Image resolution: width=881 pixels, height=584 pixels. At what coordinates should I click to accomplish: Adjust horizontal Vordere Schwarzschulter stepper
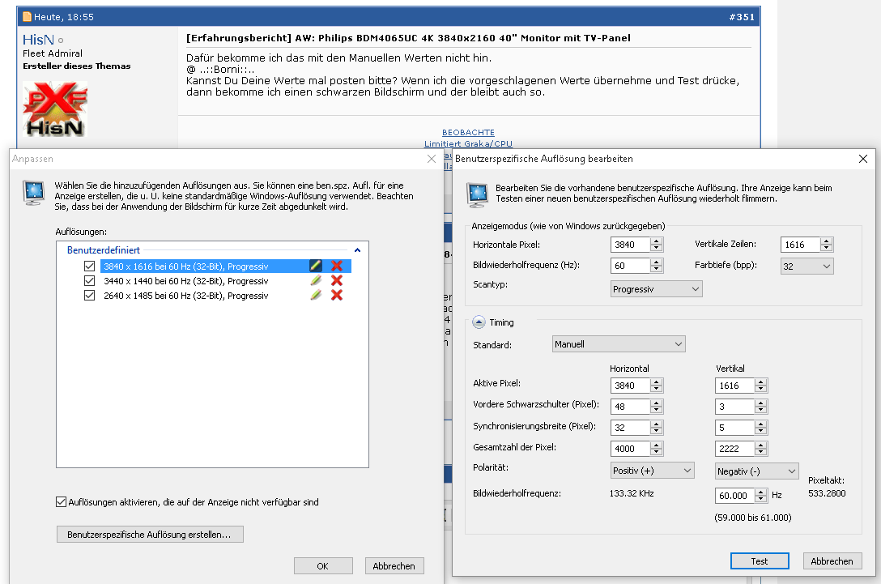coord(656,407)
